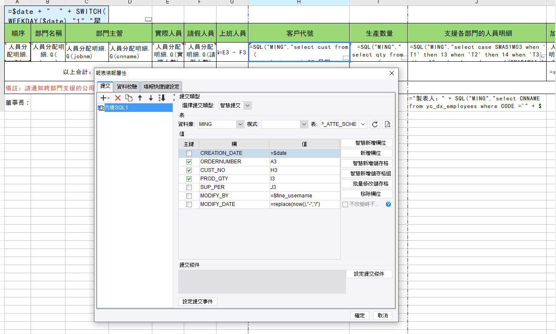Image resolution: width=556 pixels, height=334 pixels.
Task: Click the 智慧新增儲存格 button
Action: pos(367,163)
